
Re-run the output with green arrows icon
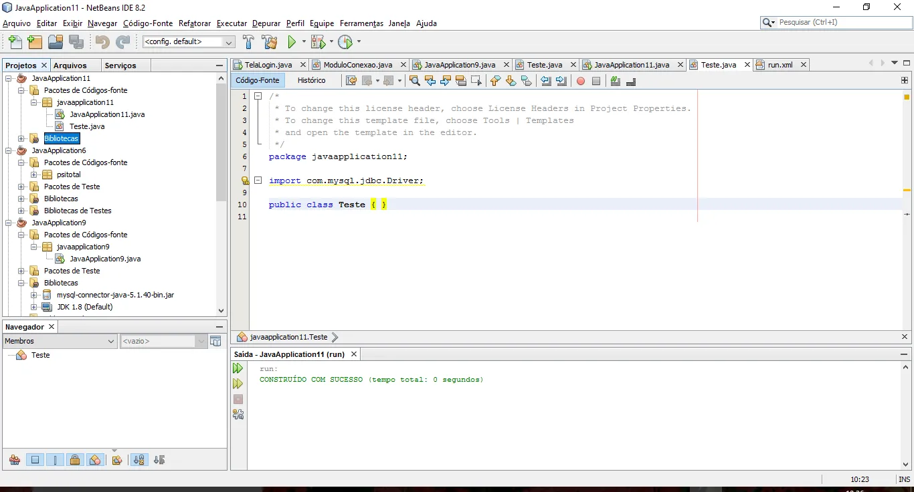(238, 368)
